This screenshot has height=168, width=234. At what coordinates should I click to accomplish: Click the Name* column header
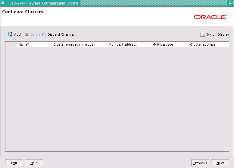pos(34,44)
